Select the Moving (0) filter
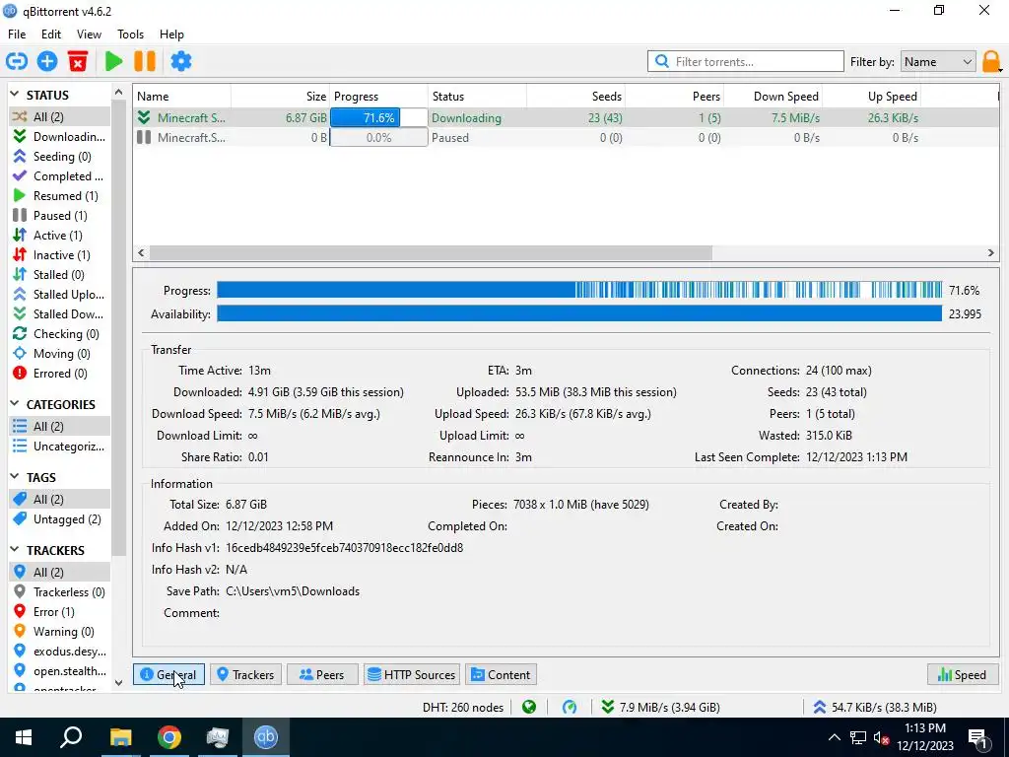This screenshot has width=1009, height=757. (59, 354)
